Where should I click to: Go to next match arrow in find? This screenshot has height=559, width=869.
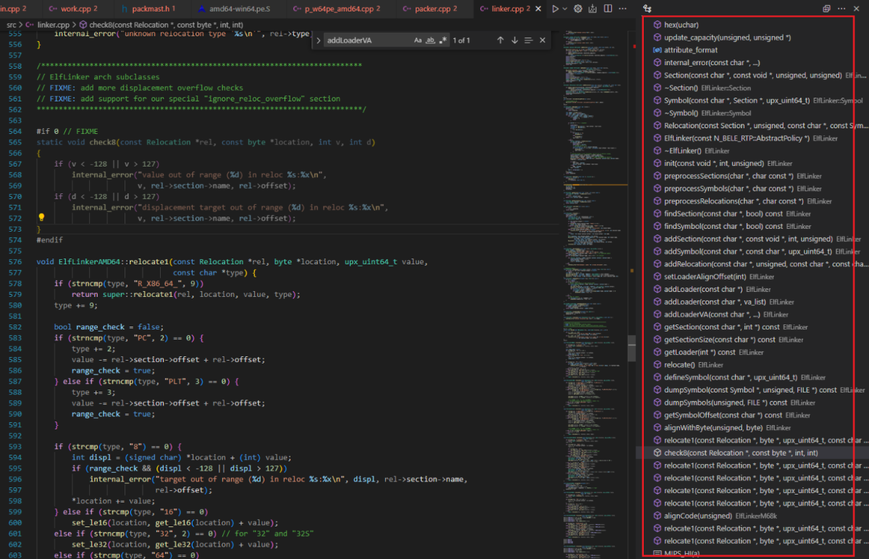[x=514, y=41]
